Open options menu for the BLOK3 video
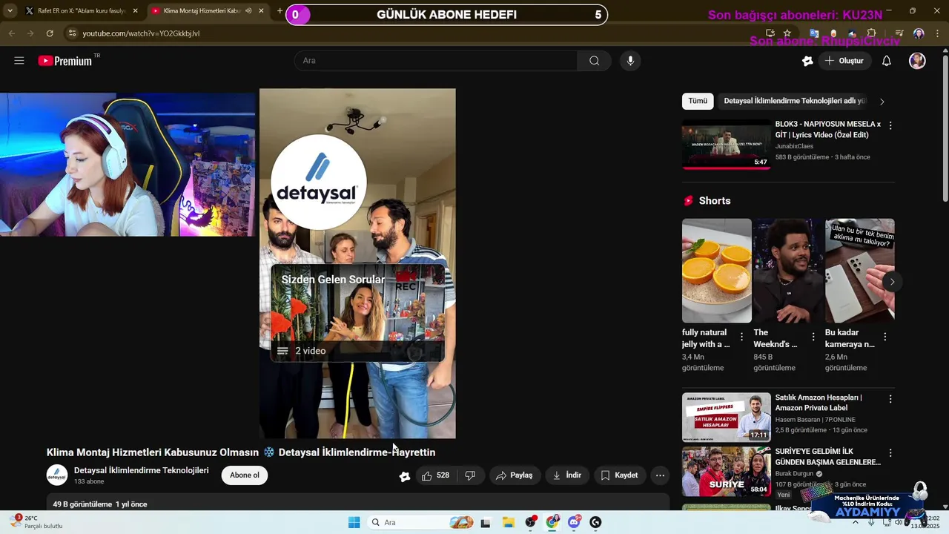This screenshot has height=534, width=949. (890, 125)
